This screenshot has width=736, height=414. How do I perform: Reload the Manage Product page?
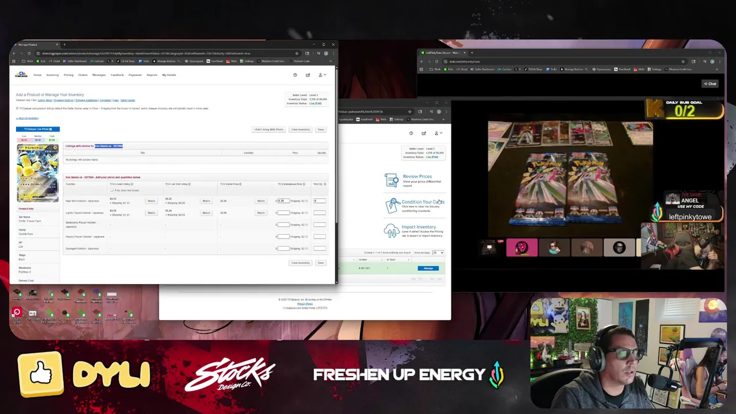(x=30, y=53)
